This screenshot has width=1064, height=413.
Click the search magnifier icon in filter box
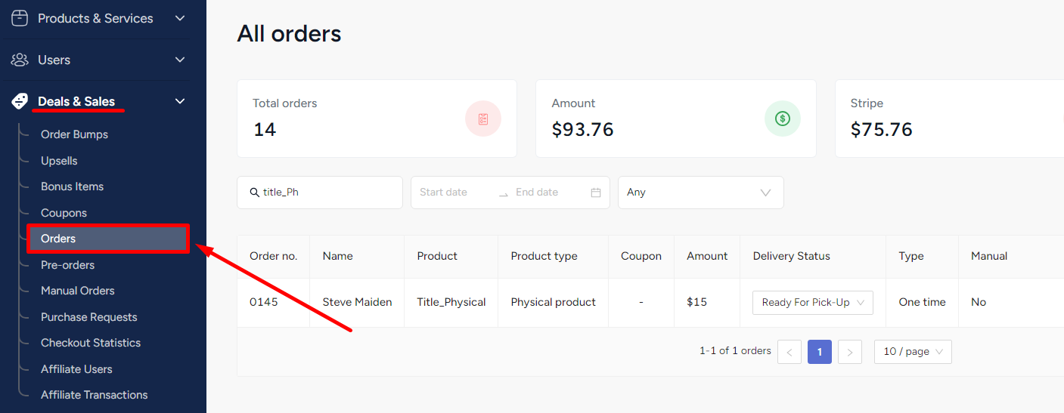pyautogui.click(x=254, y=193)
